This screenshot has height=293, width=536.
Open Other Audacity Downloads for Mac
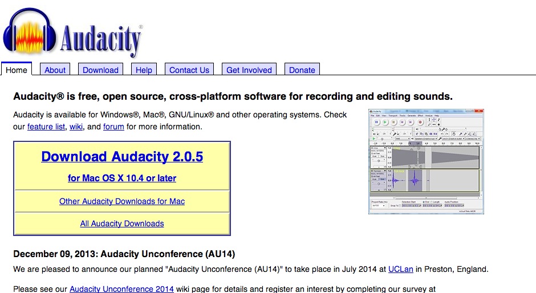click(122, 201)
